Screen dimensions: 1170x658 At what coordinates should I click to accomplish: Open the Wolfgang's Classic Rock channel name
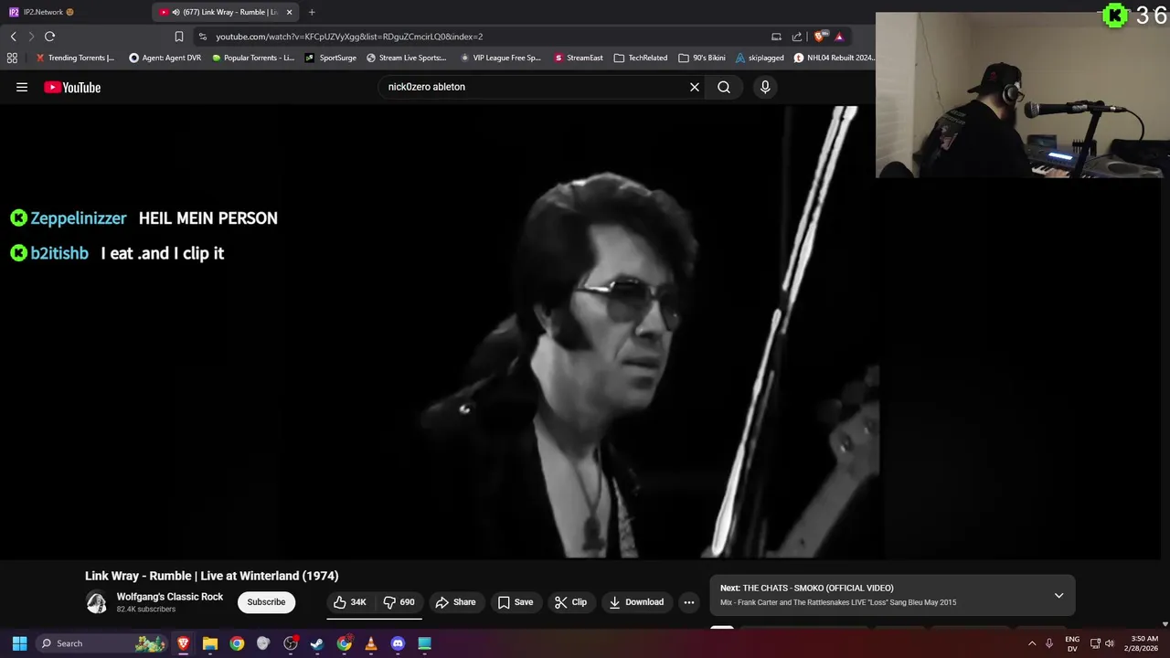pyautogui.click(x=170, y=597)
